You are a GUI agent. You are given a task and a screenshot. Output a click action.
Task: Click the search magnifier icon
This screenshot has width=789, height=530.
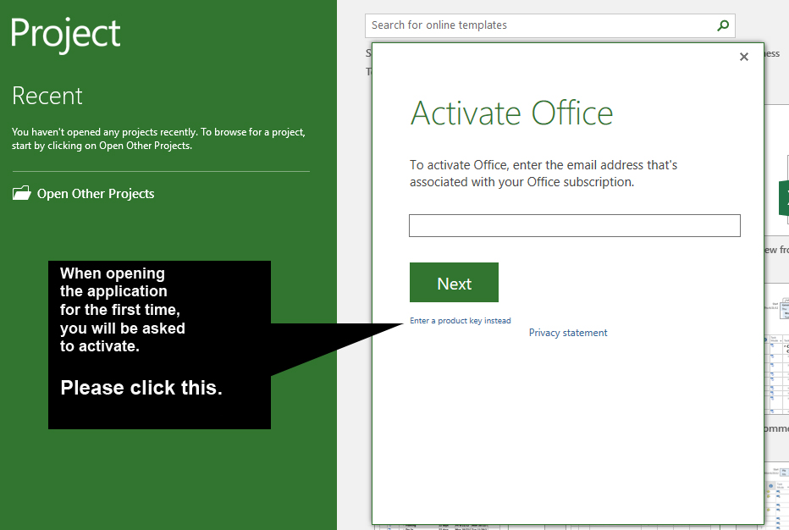(x=723, y=25)
